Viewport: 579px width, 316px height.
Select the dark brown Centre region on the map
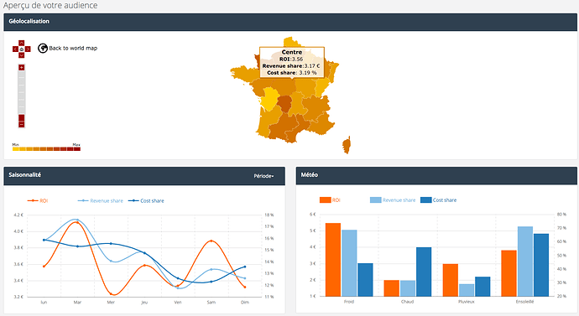(284, 104)
